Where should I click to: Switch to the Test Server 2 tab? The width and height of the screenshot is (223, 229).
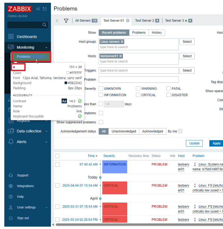(x=147, y=21)
